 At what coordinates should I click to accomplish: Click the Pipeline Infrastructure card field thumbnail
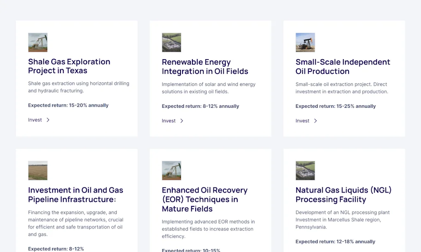click(x=37, y=170)
